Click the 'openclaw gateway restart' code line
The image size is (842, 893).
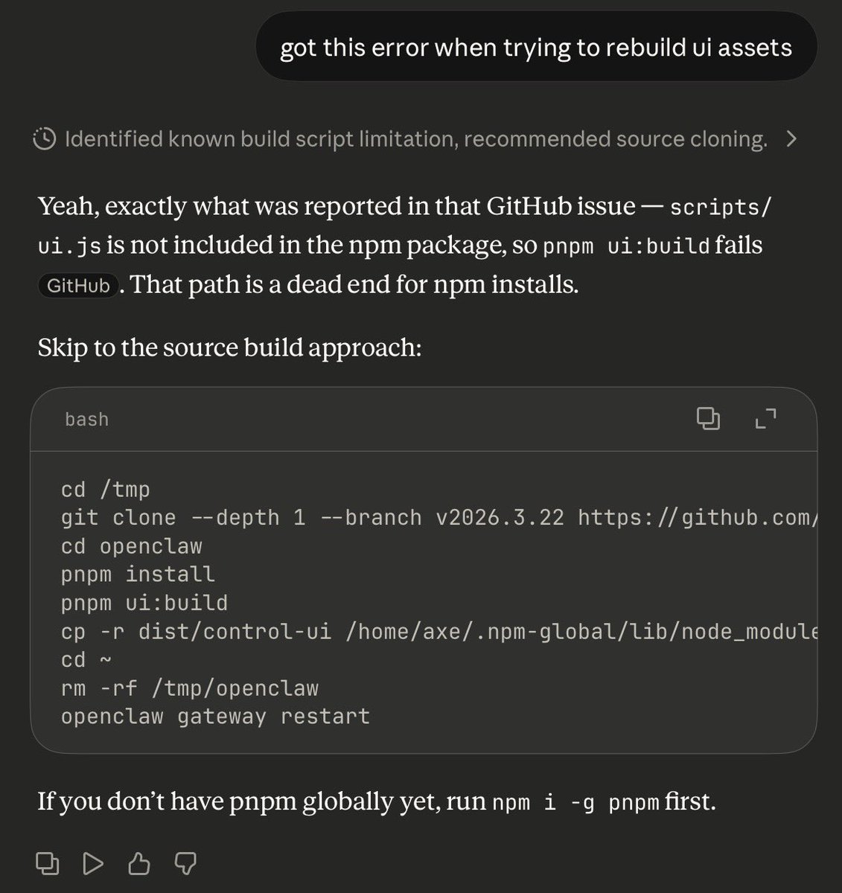coord(215,716)
